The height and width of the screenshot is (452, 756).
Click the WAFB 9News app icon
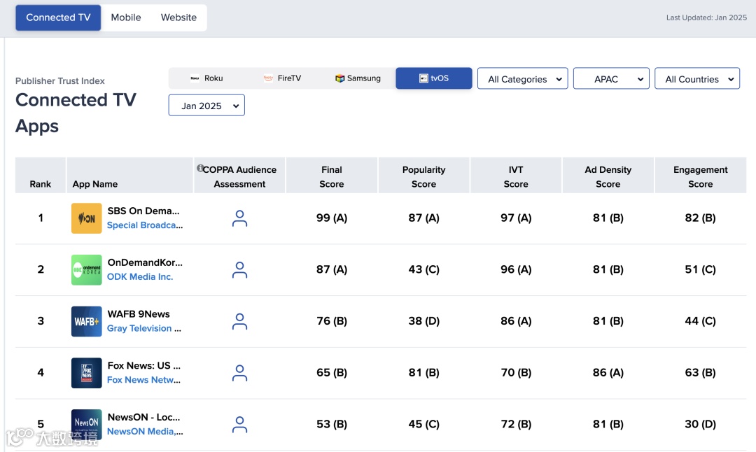click(x=87, y=322)
